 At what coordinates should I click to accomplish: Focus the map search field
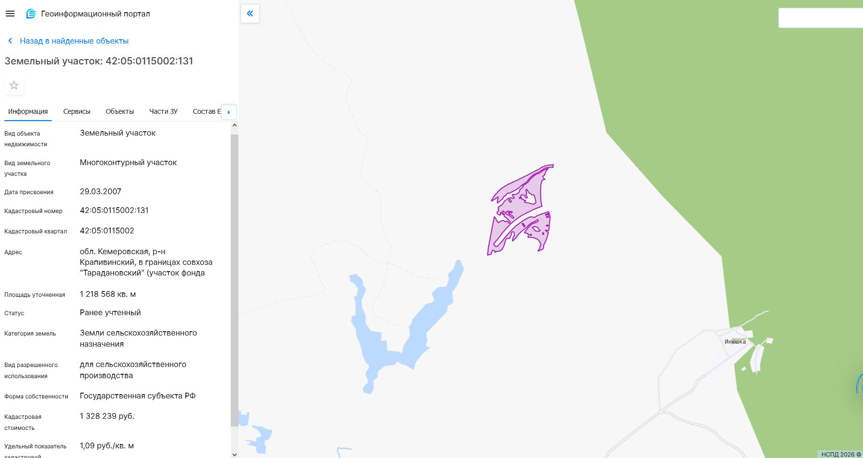point(820,18)
